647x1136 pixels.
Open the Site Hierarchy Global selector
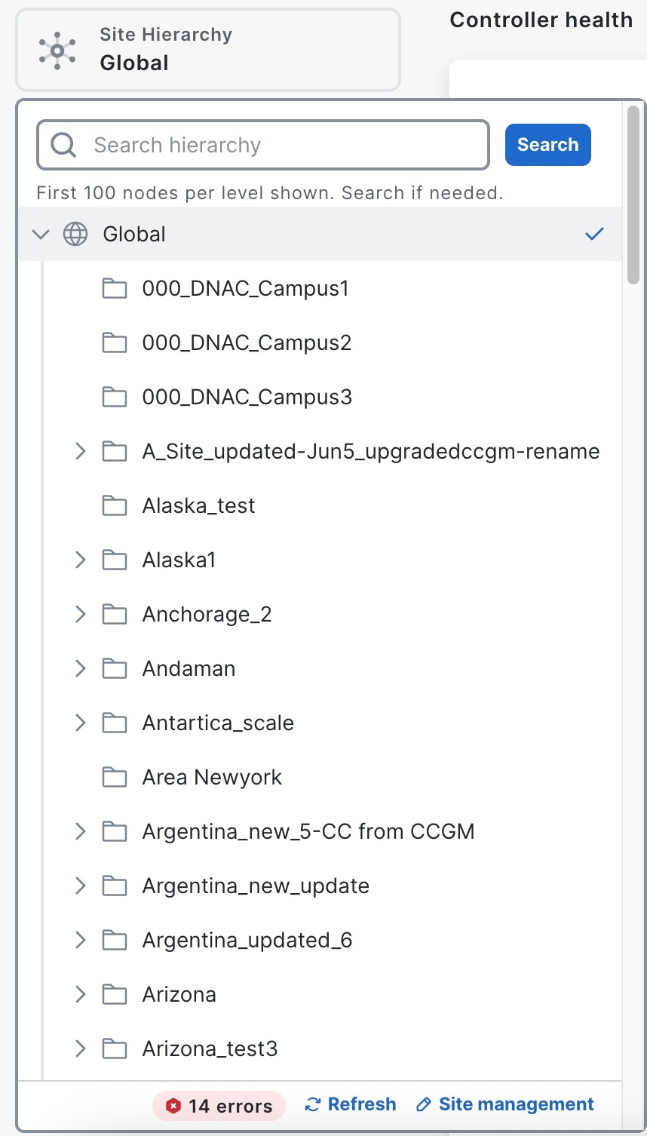pyautogui.click(x=208, y=50)
